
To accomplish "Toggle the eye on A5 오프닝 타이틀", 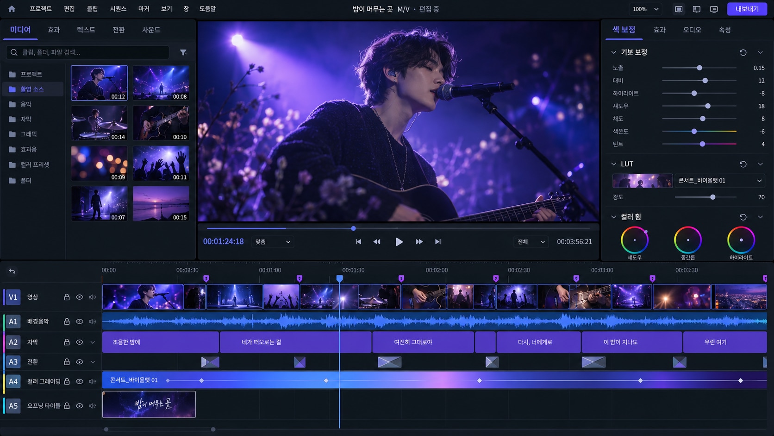I will (x=80, y=406).
